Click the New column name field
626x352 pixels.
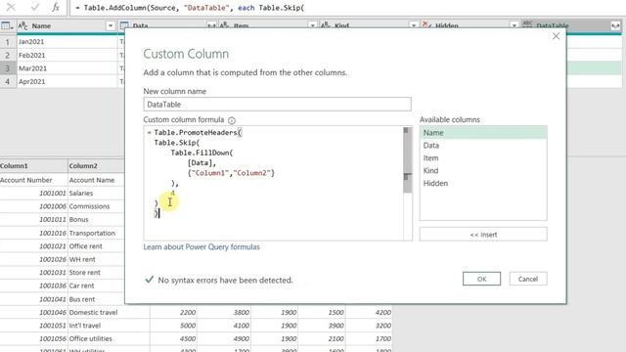[277, 105]
